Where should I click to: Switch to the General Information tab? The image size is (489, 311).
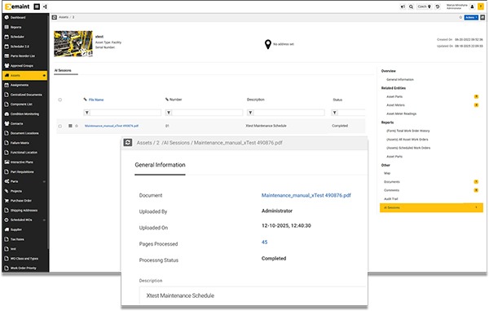click(160, 165)
